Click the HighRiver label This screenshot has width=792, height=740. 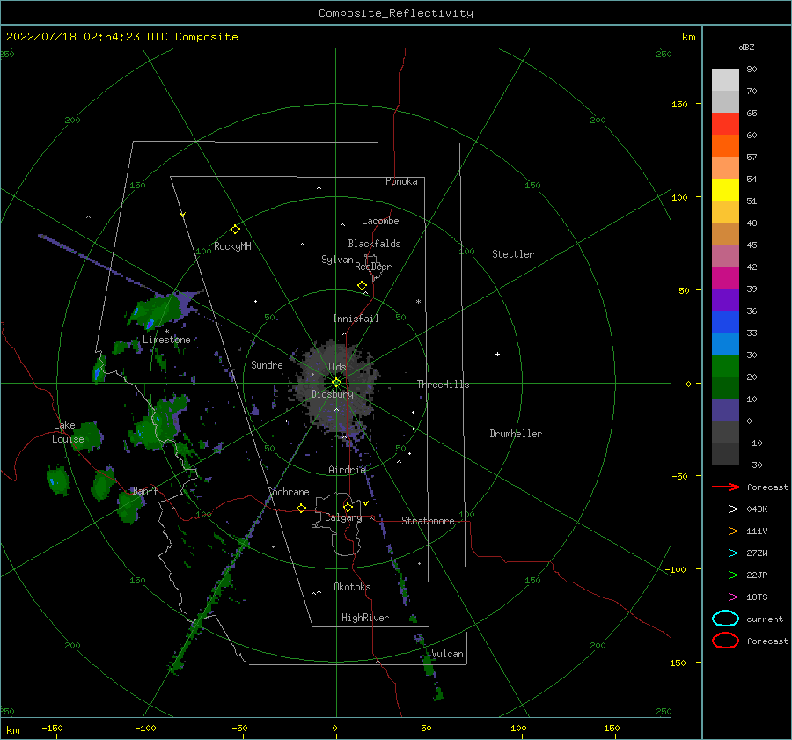click(x=365, y=618)
